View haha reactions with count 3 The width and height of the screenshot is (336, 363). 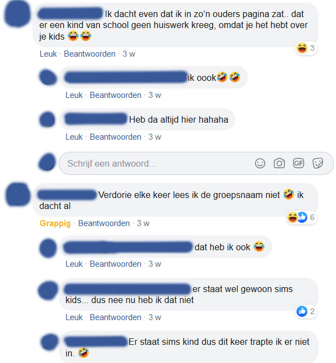[x=307, y=48]
